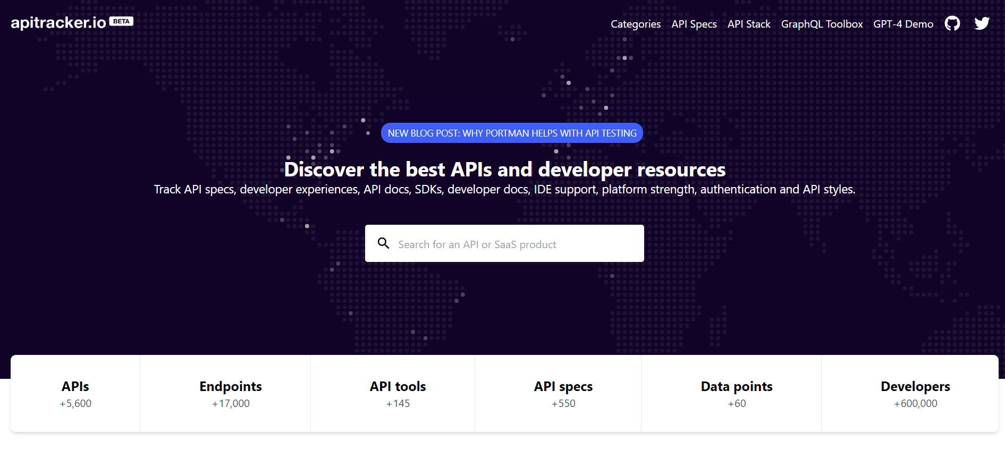Open the GPT-4 Demo nav link

(x=903, y=24)
